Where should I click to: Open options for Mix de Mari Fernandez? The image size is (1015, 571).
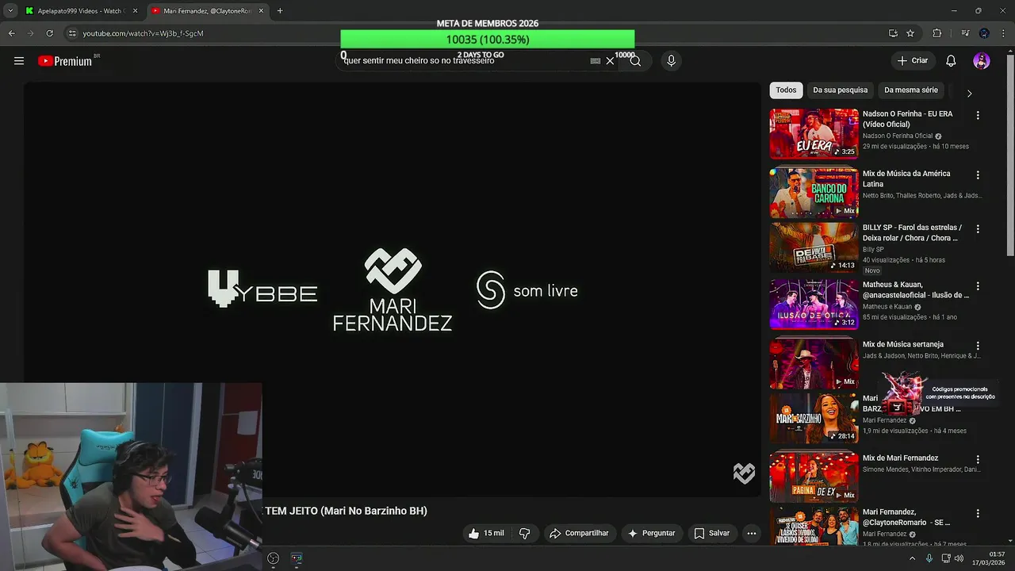click(x=978, y=459)
